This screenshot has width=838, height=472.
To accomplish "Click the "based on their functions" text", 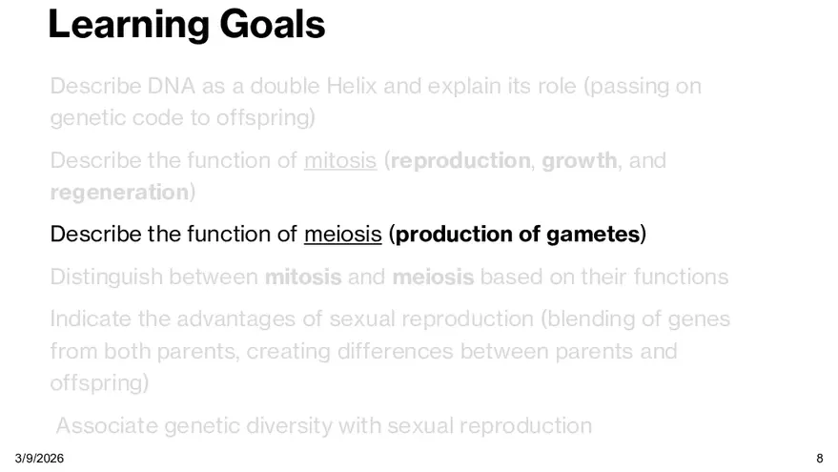I will (604, 277).
